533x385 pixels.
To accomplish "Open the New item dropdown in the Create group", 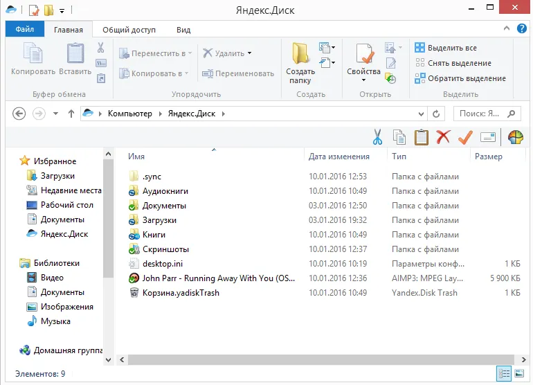I will [x=327, y=48].
